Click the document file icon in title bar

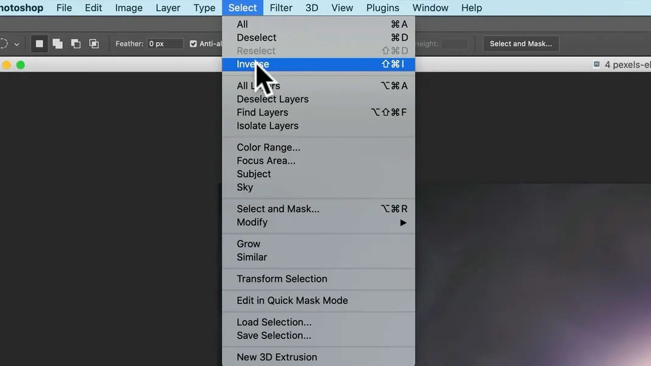[597, 65]
